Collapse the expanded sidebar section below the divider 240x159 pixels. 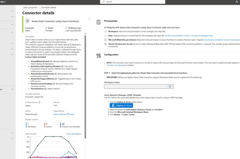pos(12,32)
